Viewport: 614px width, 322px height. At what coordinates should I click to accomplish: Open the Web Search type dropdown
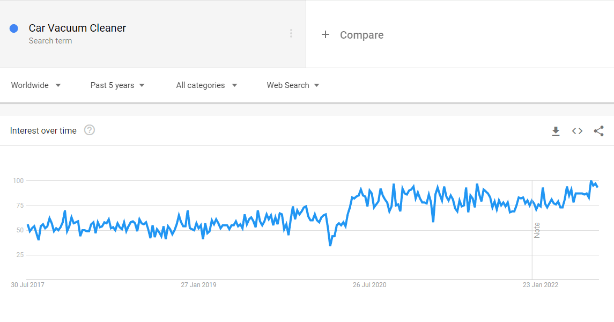(x=293, y=85)
